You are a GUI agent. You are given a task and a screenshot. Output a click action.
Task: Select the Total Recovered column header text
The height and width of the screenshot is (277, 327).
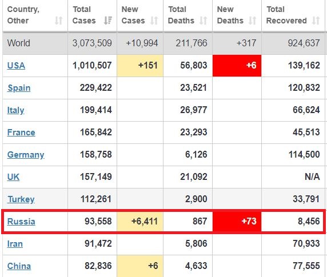(x=286, y=15)
